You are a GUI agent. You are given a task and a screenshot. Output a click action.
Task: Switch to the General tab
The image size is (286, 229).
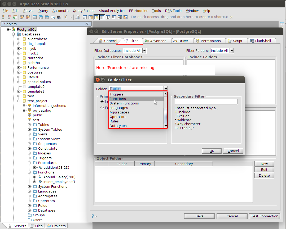click(108, 41)
